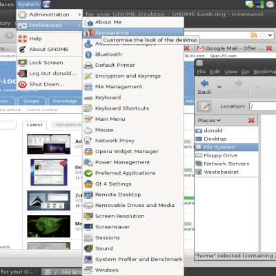The height and width of the screenshot is (276, 276).
Task: Open the address bar history dropdown arrow
Action: point(270,35)
